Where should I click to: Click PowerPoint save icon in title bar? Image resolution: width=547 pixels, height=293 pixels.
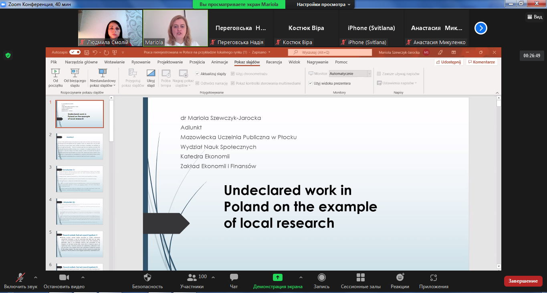pyautogui.click(x=86, y=52)
